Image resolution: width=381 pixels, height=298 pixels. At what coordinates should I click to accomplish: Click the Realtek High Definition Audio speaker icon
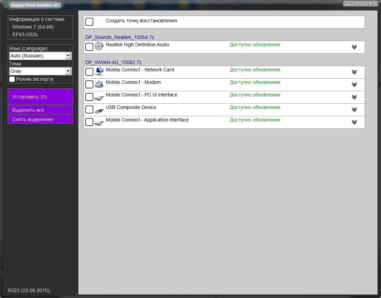pyautogui.click(x=99, y=46)
